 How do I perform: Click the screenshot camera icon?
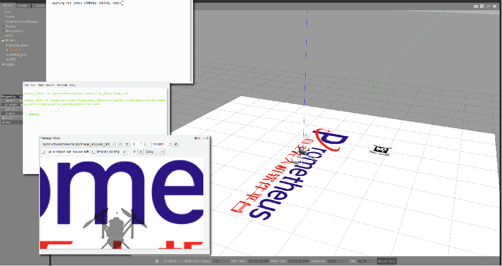[476, 6]
